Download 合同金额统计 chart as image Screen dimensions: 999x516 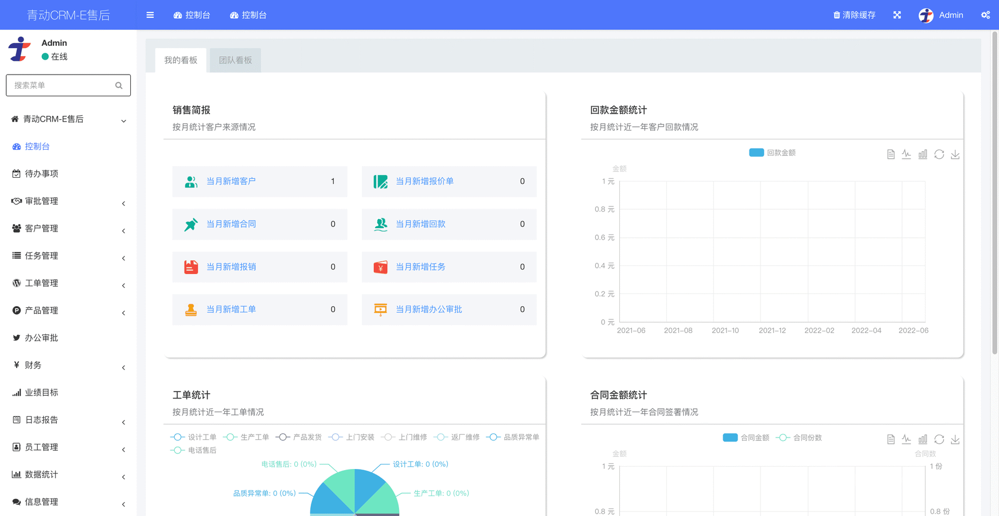point(955,439)
